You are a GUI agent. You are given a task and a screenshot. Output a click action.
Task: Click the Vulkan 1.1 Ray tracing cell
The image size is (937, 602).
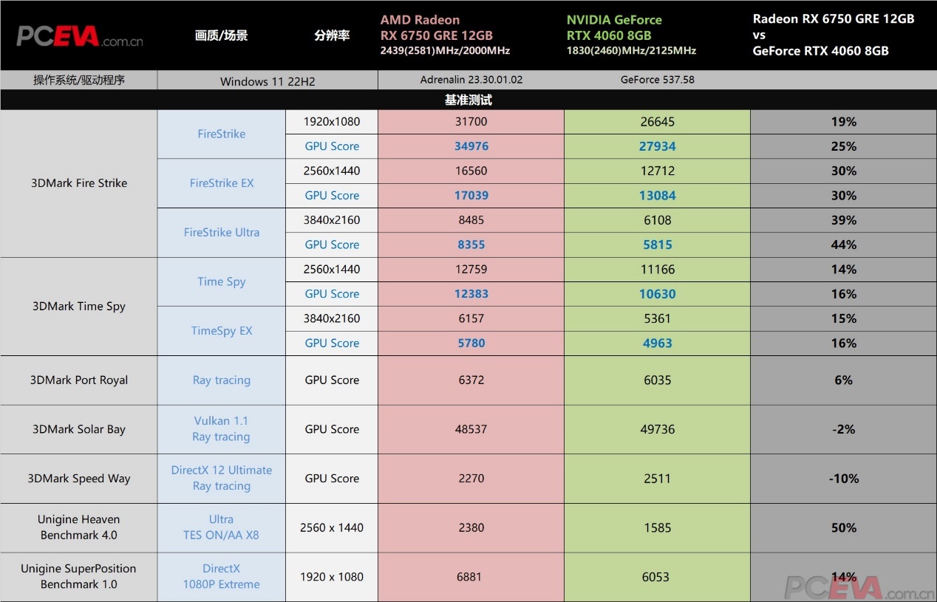[x=222, y=429]
